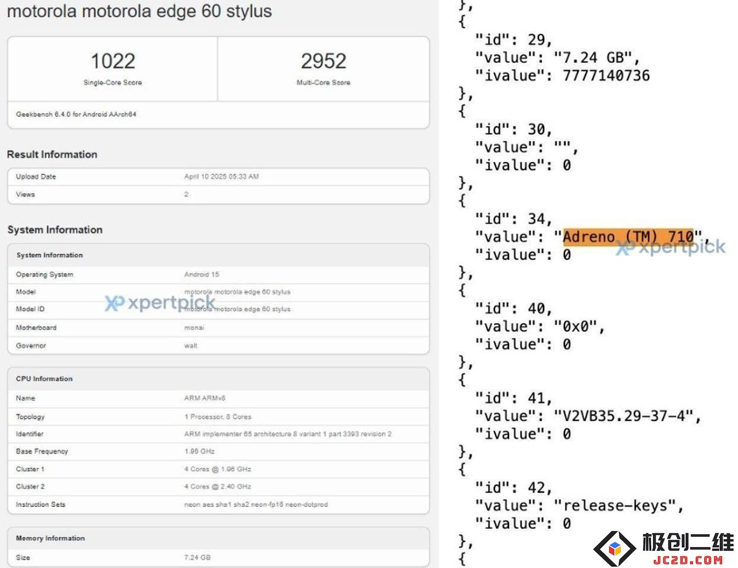This screenshot has width=738, height=568.
Task: Select the 'Governor' row label
Action: tap(31, 346)
